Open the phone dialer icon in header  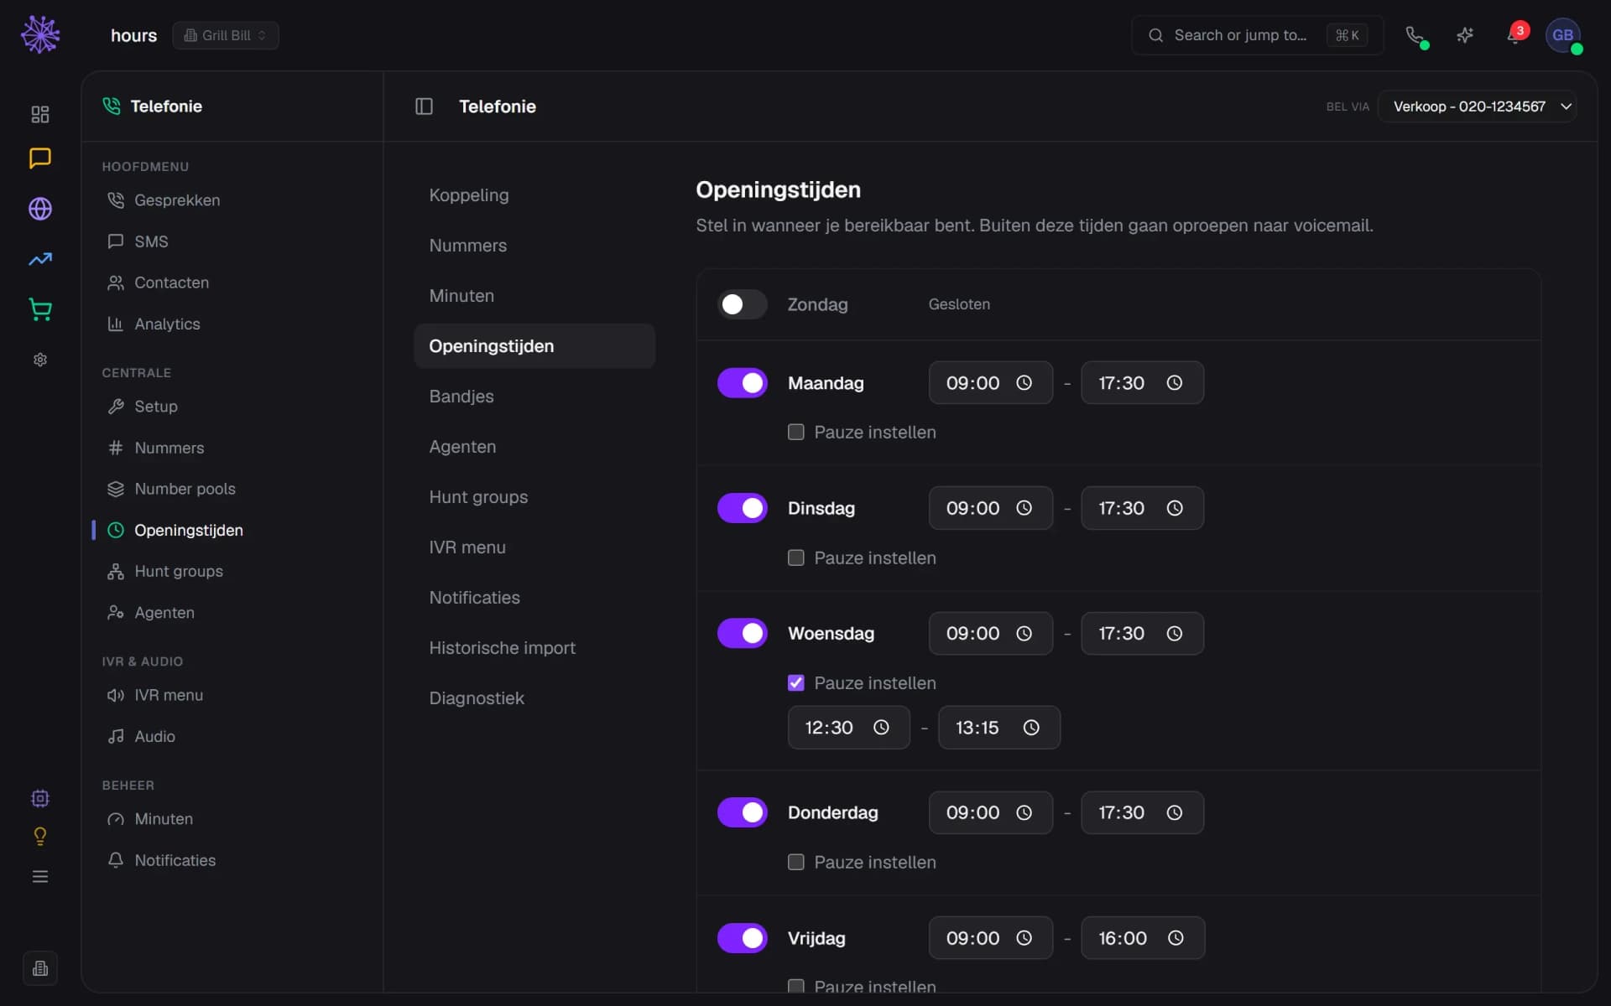(1415, 35)
